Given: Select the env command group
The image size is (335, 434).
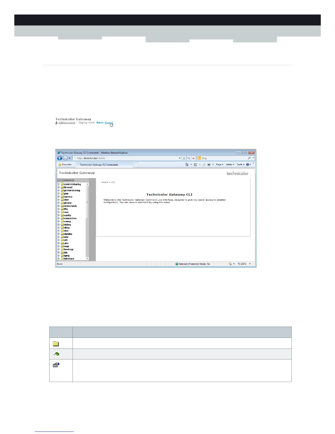Looking at the screenshot, I should (66, 237).
